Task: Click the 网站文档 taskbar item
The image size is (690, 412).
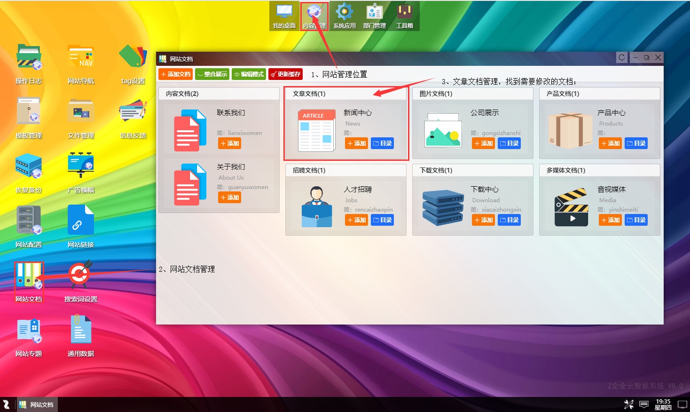Action: 37,404
